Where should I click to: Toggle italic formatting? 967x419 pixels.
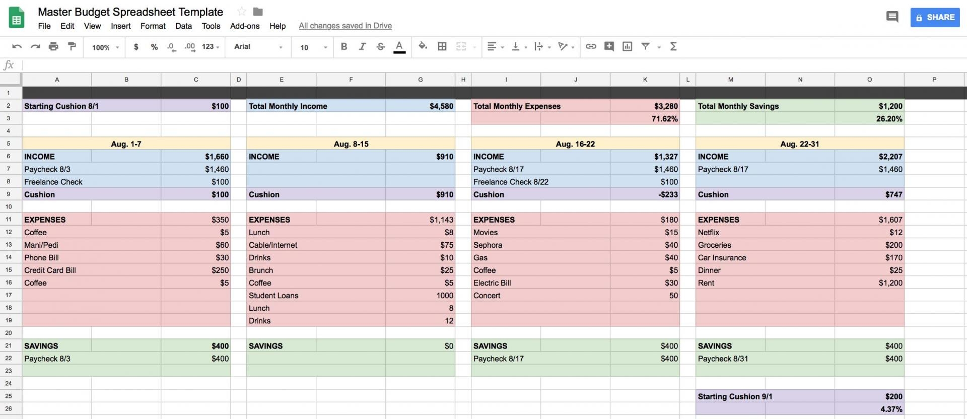click(362, 46)
